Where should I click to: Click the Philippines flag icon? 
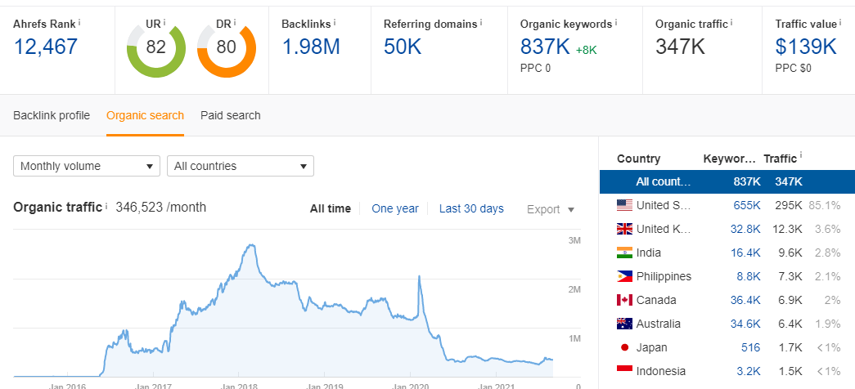click(x=624, y=276)
